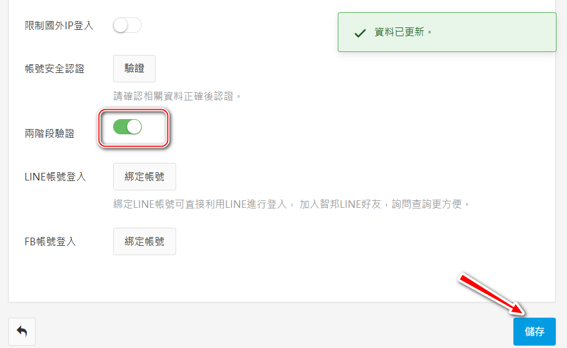Bind LINE account with its 綁定帳號 button

click(x=144, y=177)
